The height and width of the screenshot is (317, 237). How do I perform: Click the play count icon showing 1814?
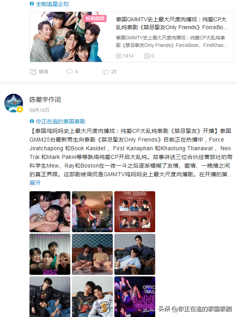pyautogui.click(x=119, y=56)
